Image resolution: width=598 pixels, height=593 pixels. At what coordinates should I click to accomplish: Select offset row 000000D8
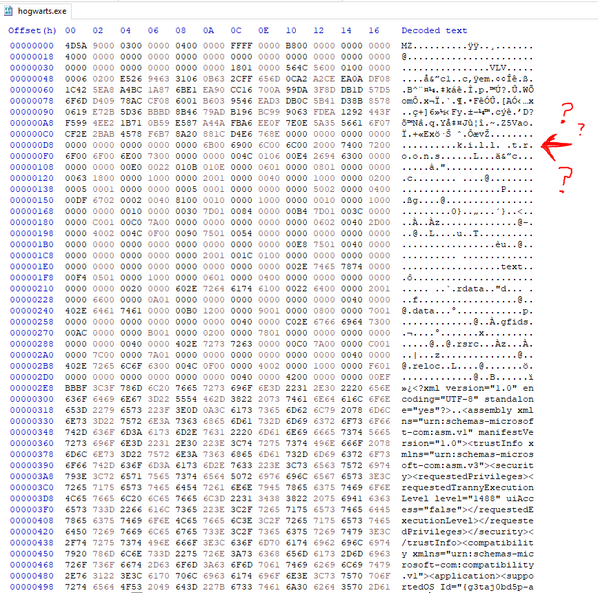pyautogui.click(x=32, y=145)
